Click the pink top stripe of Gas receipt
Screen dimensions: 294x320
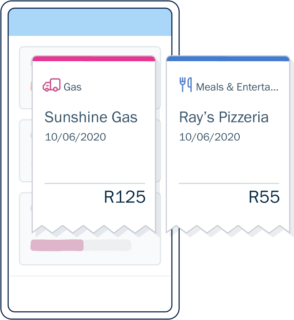click(x=94, y=59)
